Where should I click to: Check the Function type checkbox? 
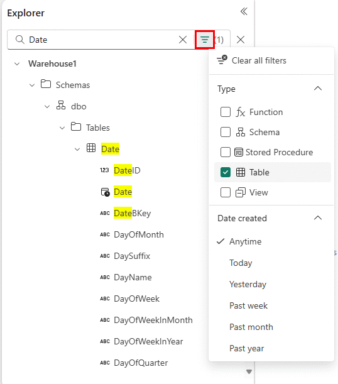(x=226, y=112)
